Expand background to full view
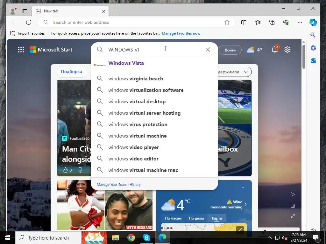Viewport: 326px width, 244px height. [x=293, y=216]
